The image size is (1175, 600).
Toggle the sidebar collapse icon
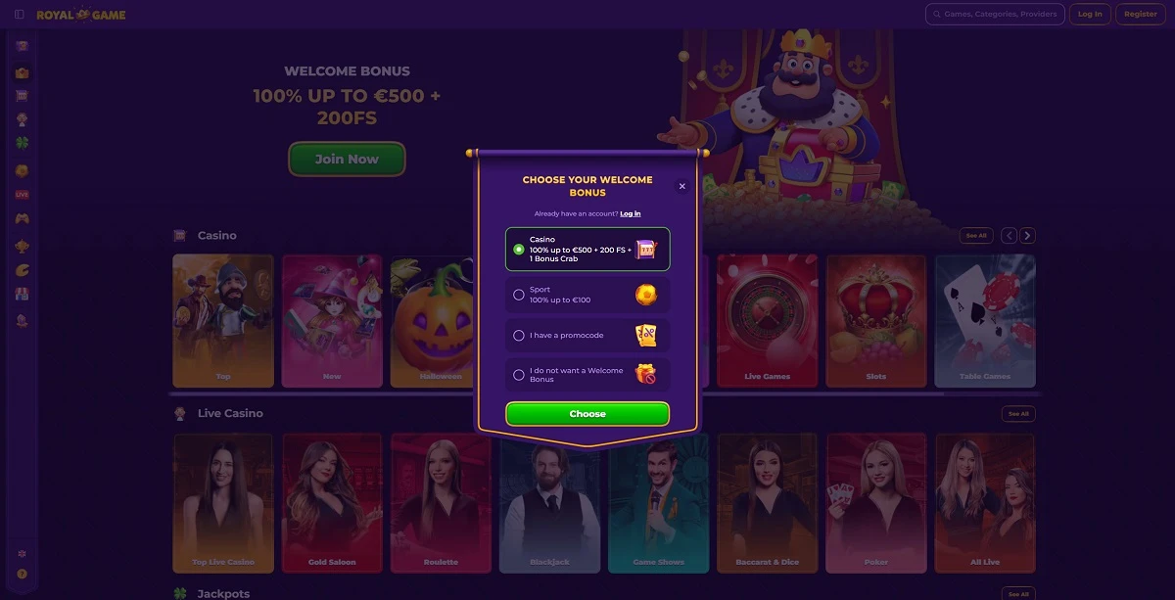20,15
